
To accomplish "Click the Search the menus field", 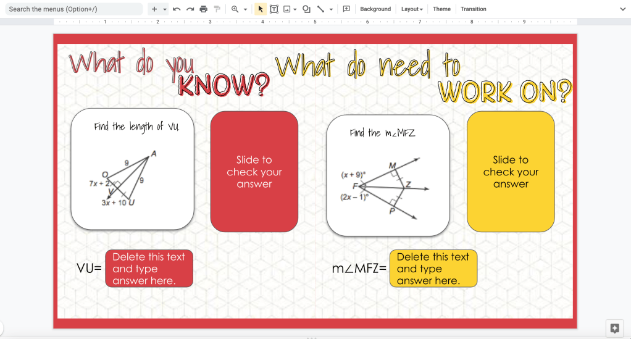I will click(73, 9).
